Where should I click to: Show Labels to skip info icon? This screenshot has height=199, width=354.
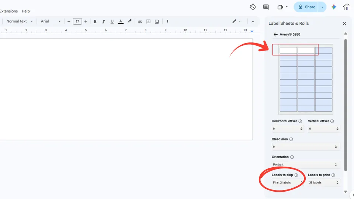296,175
